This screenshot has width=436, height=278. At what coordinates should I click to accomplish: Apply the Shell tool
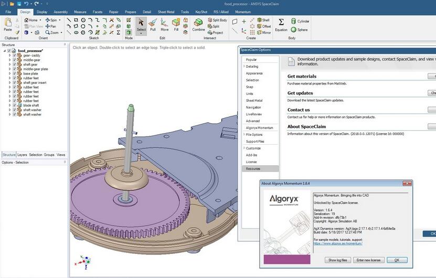[x=263, y=20]
